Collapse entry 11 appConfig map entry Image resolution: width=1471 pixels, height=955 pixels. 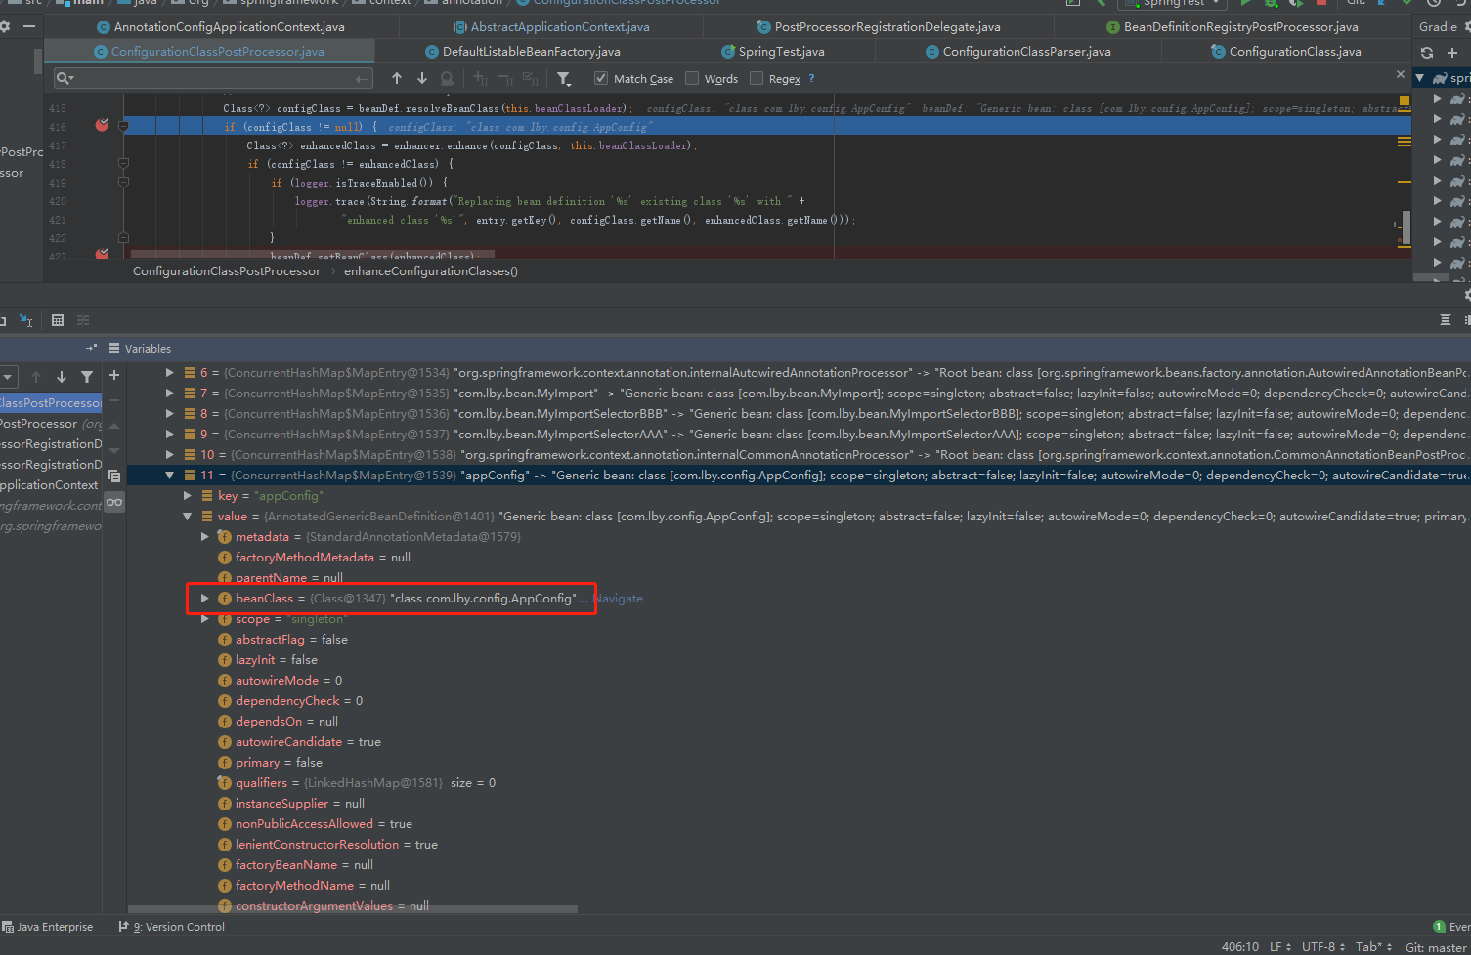point(169,476)
